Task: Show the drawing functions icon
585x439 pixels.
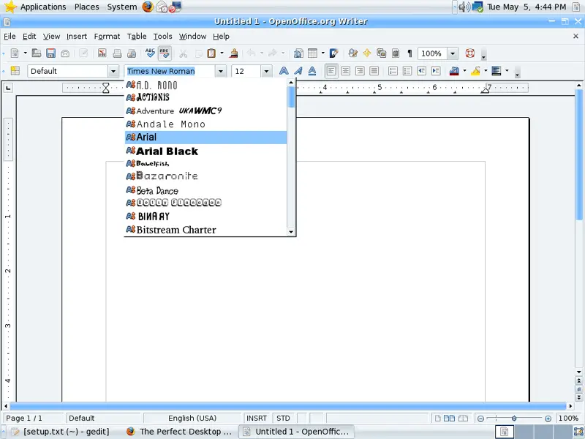Action: (334, 53)
